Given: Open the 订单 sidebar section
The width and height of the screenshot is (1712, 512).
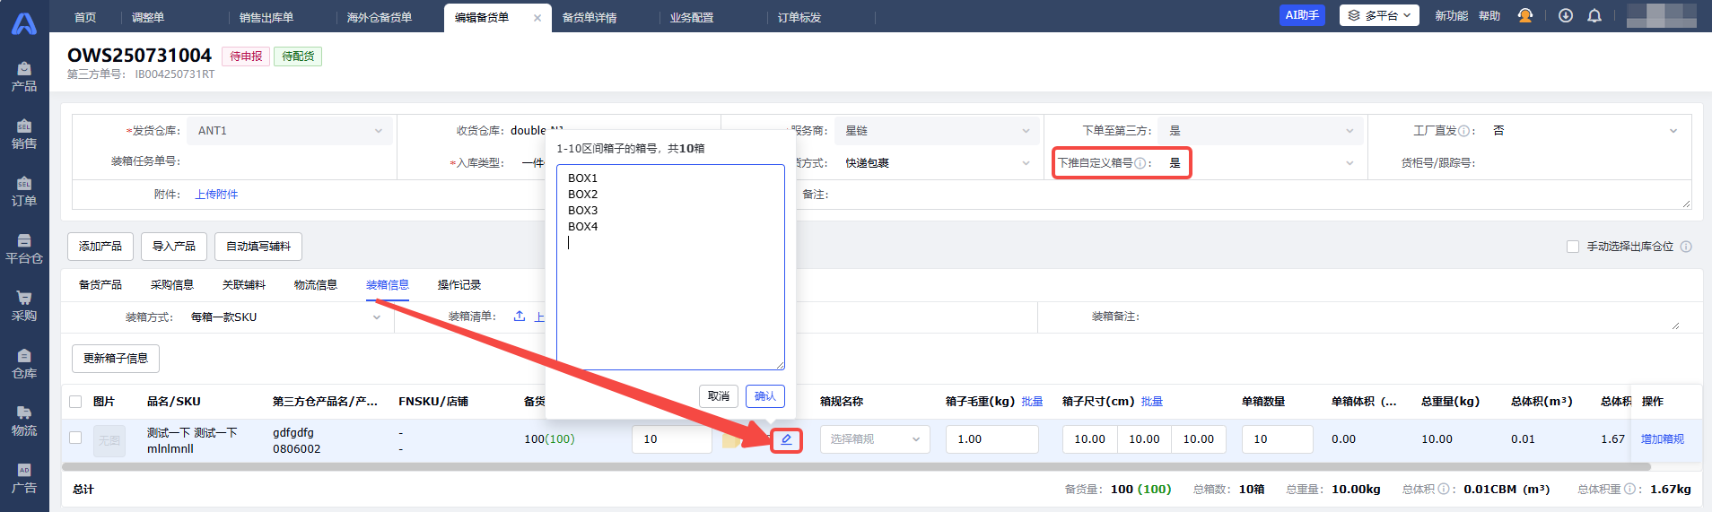Looking at the screenshot, I should coord(24,192).
